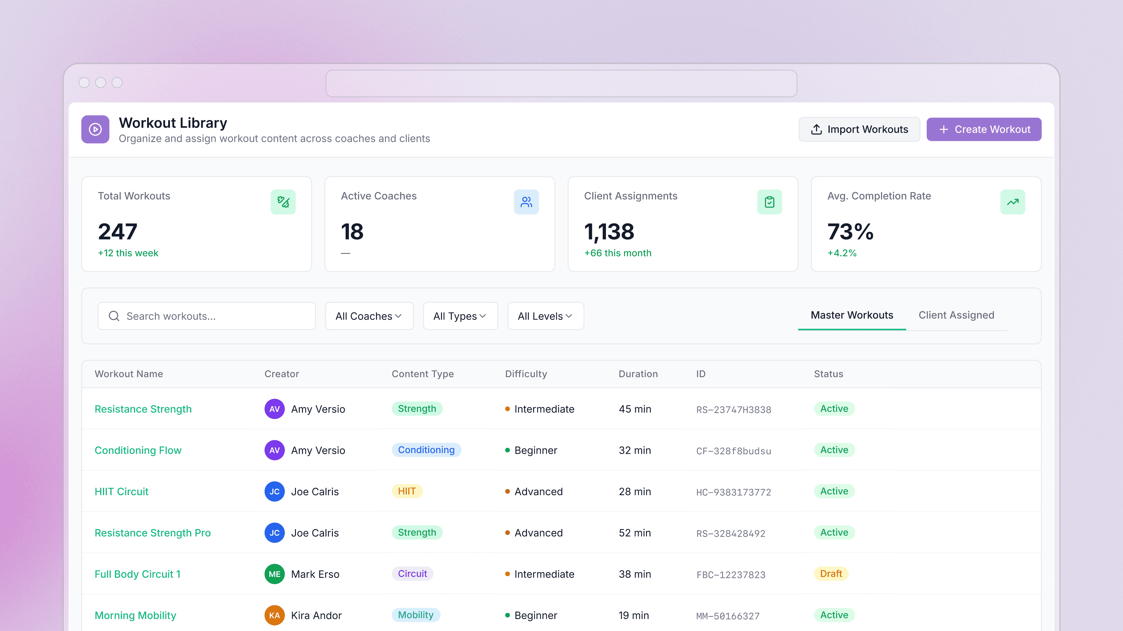
Task: Click the AV avatar in Resistance Strength row
Action: click(275, 409)
